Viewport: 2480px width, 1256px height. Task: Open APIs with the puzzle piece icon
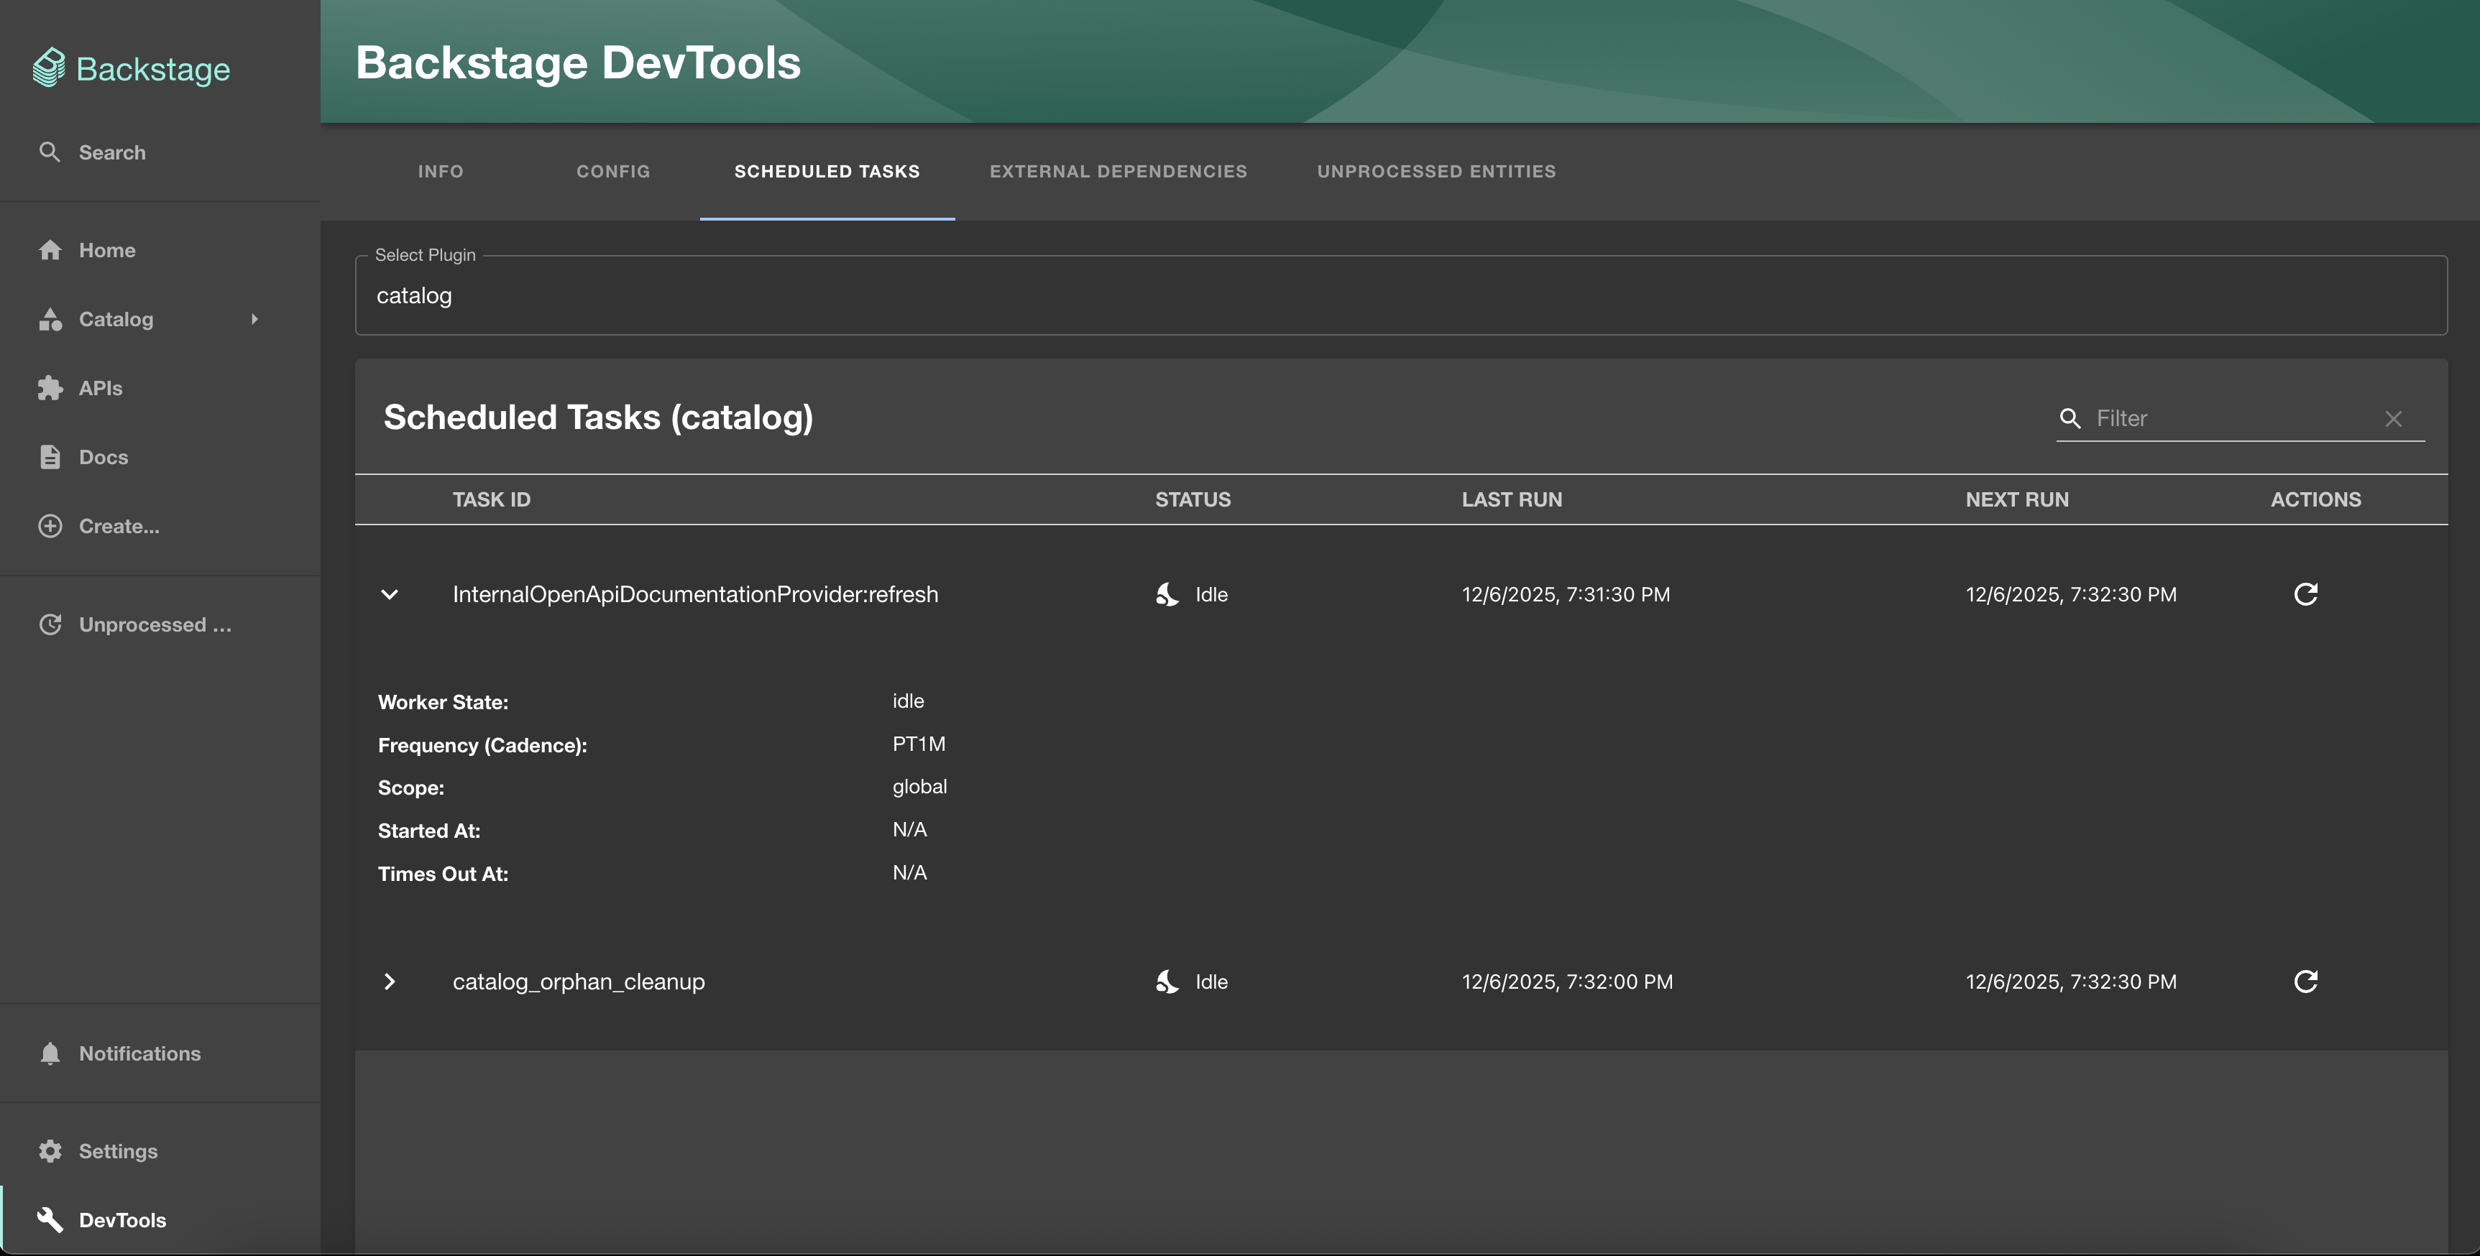[50, 388]
